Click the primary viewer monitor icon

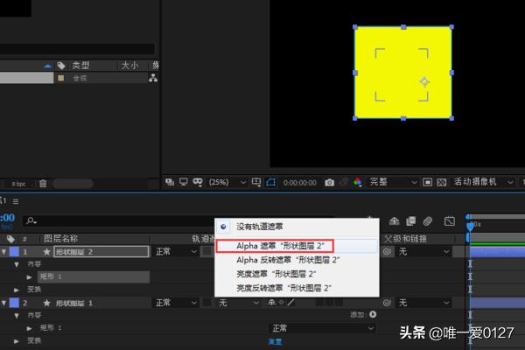[x=184, y=182]
